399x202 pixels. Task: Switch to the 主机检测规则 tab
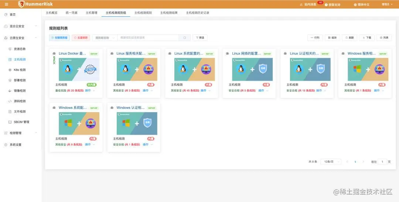tap(143, 13)
